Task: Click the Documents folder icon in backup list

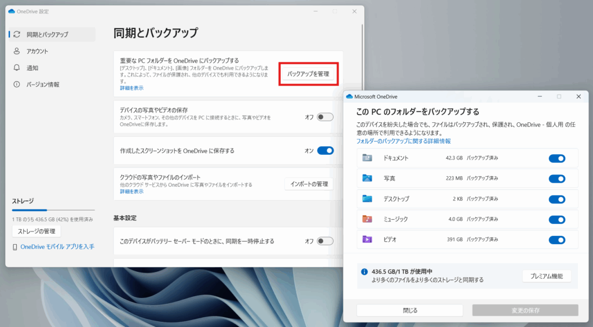Action: (367, 158)
